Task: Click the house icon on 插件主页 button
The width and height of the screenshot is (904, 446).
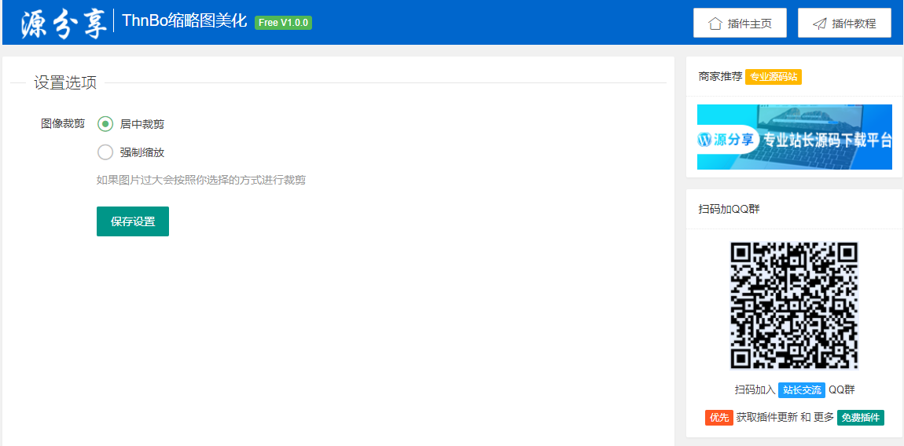Action: (x=715, y=24)
